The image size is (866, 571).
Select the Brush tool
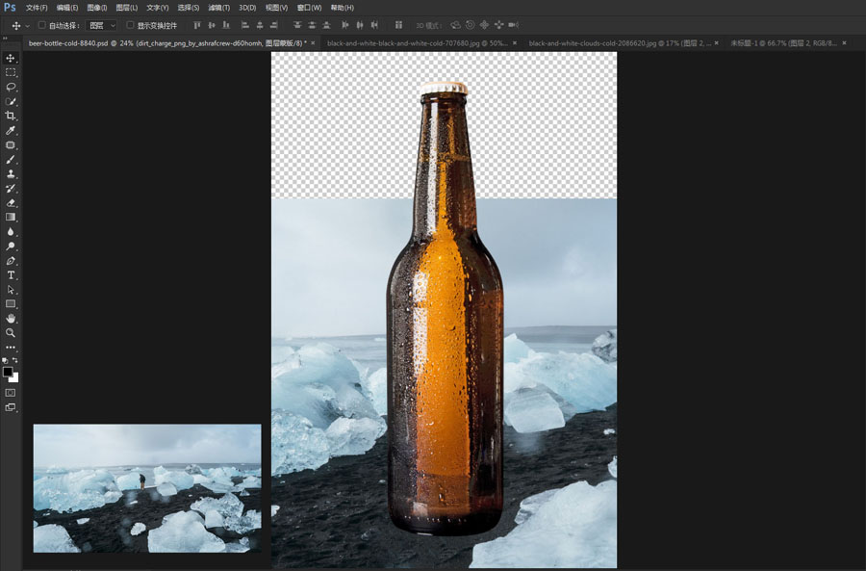[x=12, y=159]
